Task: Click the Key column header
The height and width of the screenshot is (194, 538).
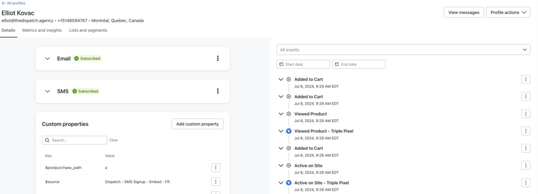Action: (x=48, y=156)
